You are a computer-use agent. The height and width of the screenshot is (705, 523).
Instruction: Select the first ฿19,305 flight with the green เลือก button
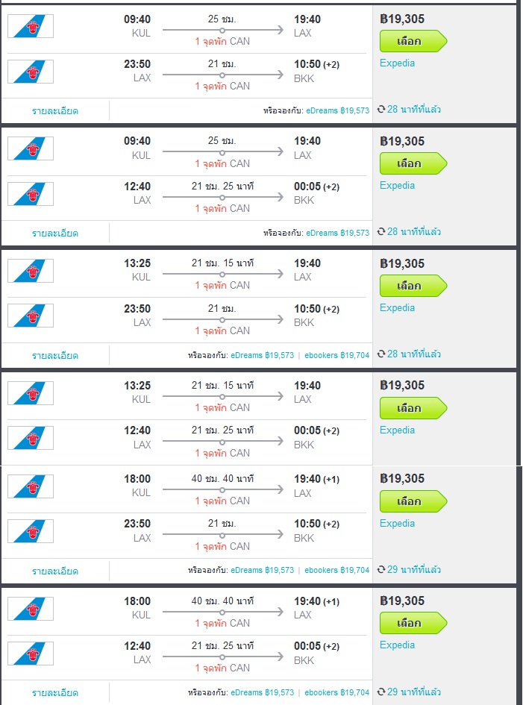coord(413,41)
